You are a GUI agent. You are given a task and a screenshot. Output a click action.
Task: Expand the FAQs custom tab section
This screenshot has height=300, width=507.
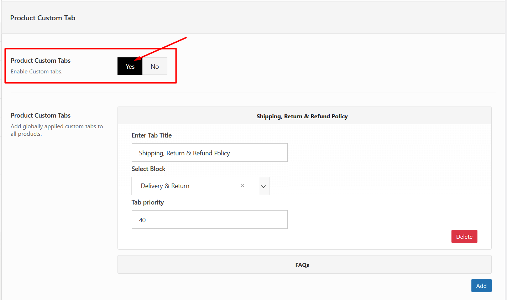point(302,265)
